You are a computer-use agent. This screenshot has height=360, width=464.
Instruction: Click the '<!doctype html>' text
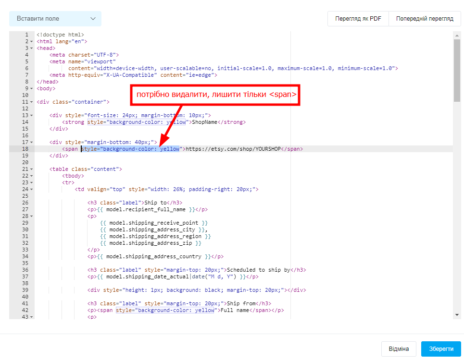[61, 35]
